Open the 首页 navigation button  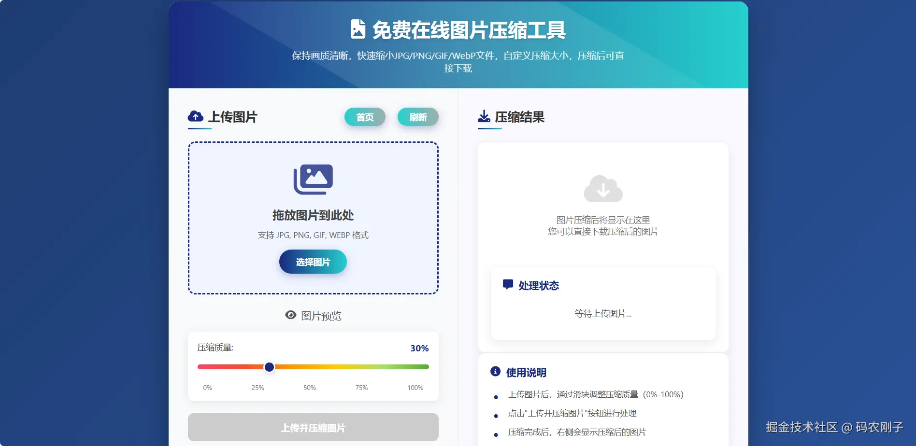365,117
